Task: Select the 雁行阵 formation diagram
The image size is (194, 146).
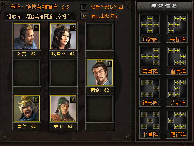Action: 177,120
